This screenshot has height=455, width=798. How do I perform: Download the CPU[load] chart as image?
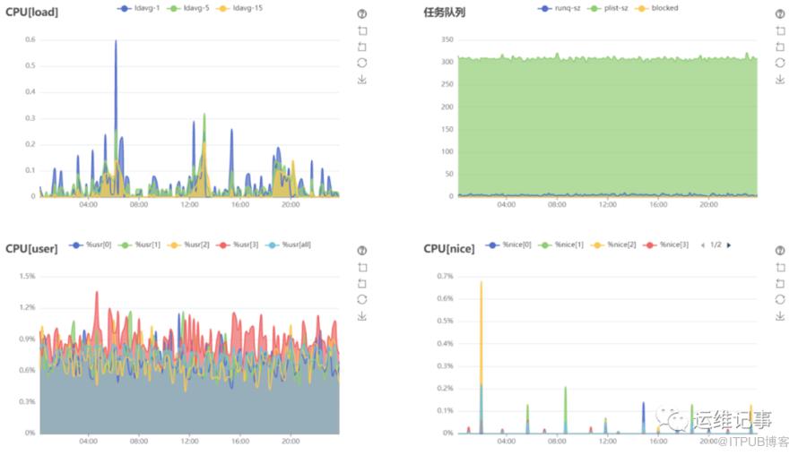coord(362,80)
